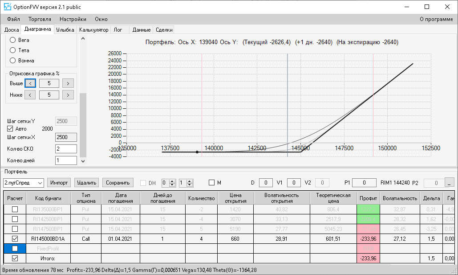Click the P1 value input field

click(364, 183)
